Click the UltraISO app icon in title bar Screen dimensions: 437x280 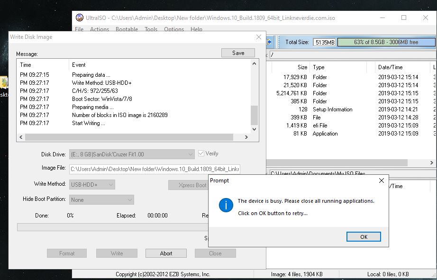point(80,18)
